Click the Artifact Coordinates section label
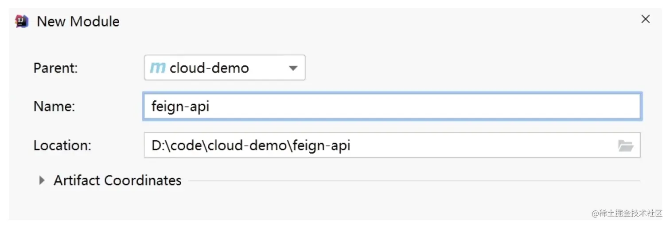Viewport: 670px width, 225px height. coord(117,180)
